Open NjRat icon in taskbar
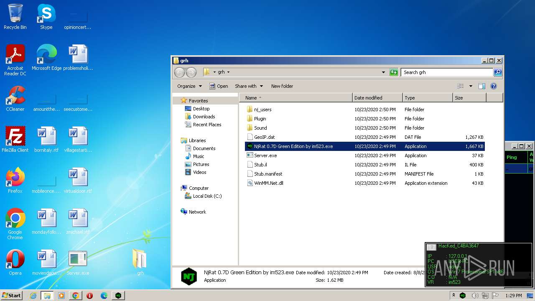 (118, 296)
